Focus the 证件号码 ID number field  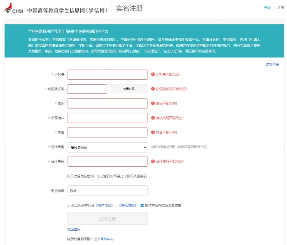[x=107, y=162]
